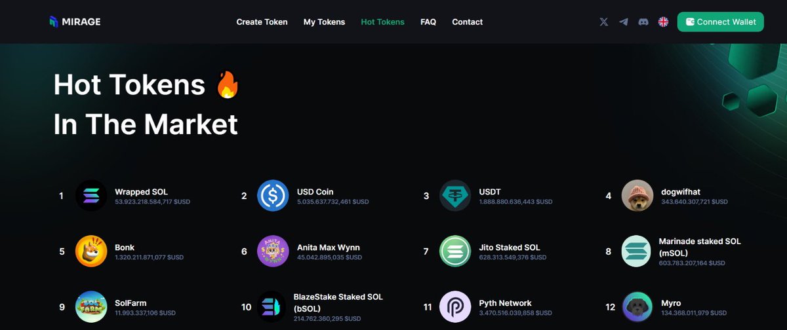Click the BlazeStake Staked SOL icon
Screen dimensions: 787x330
(x=271, y=306)
